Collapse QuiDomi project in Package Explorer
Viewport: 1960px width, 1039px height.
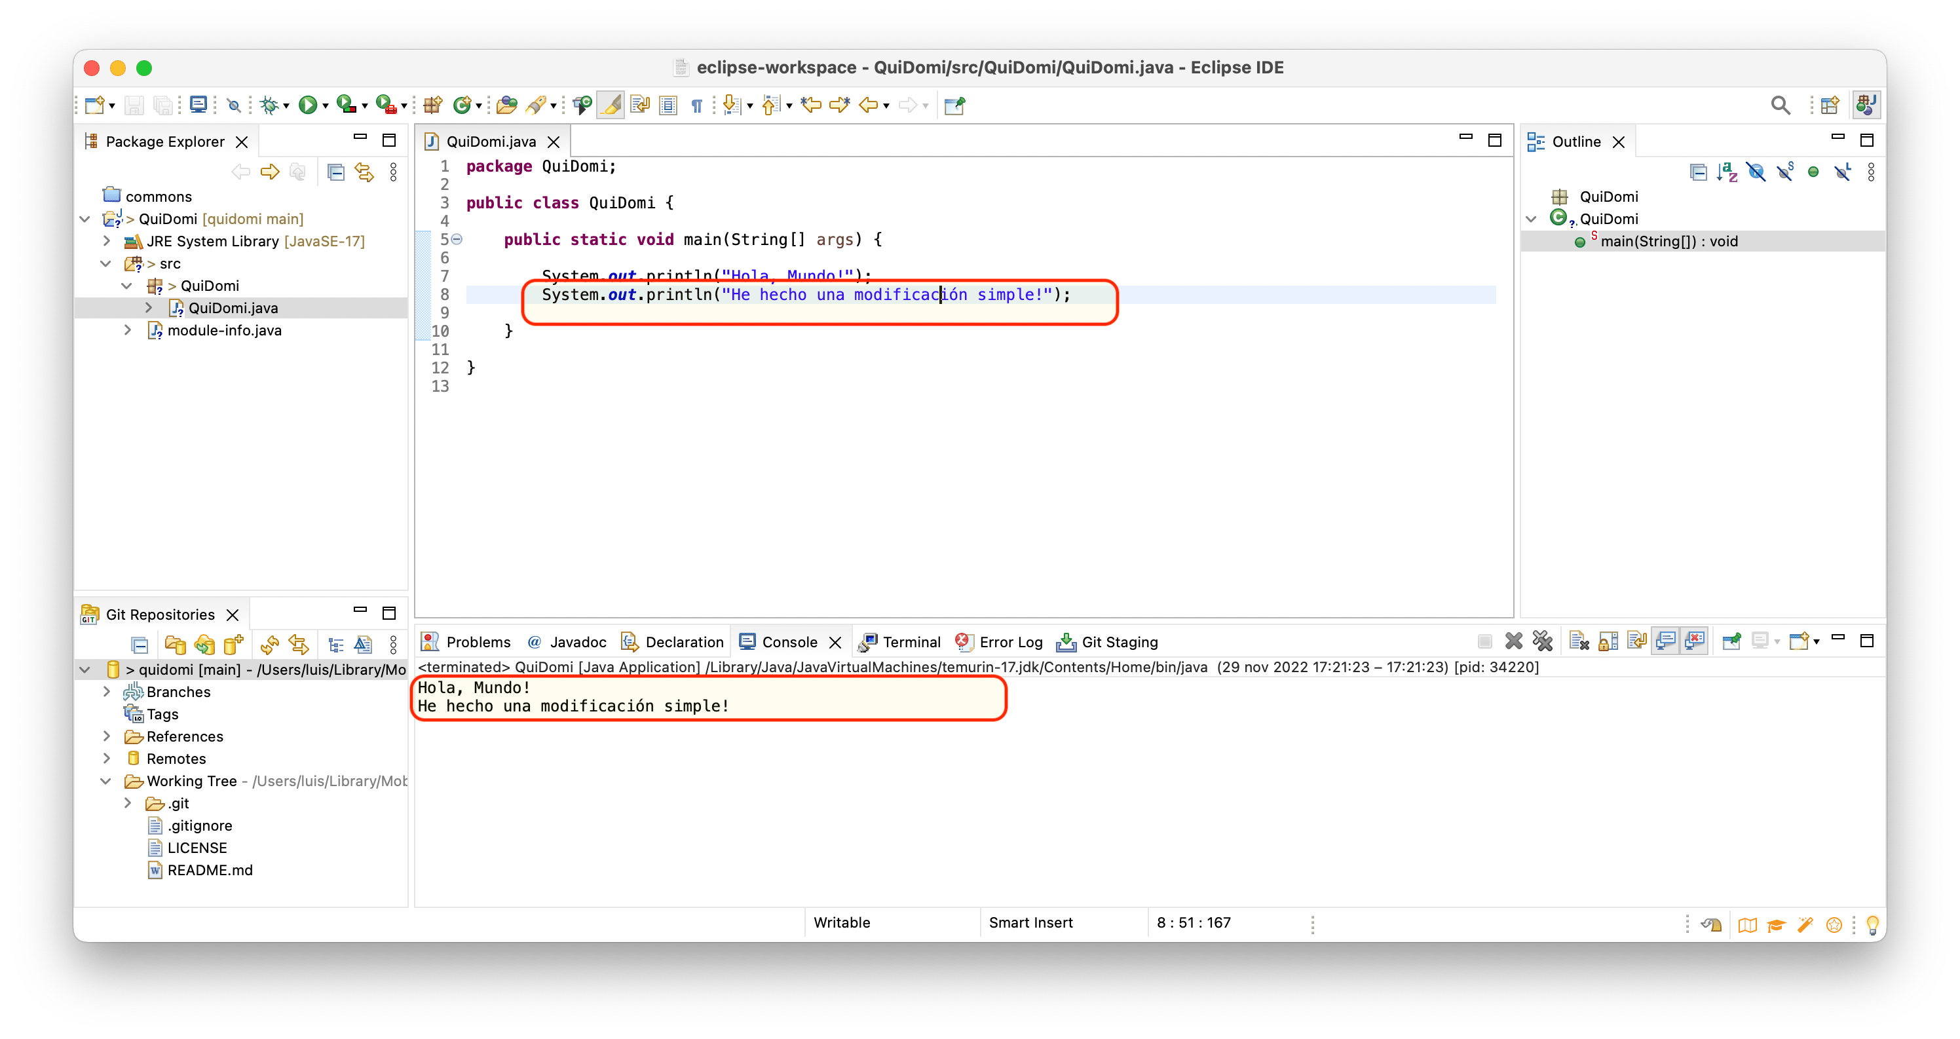85,219
